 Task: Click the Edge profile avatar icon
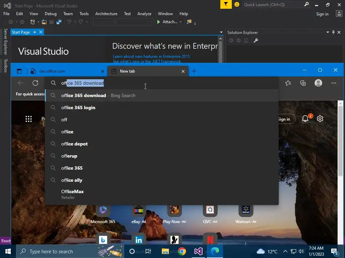318,83
